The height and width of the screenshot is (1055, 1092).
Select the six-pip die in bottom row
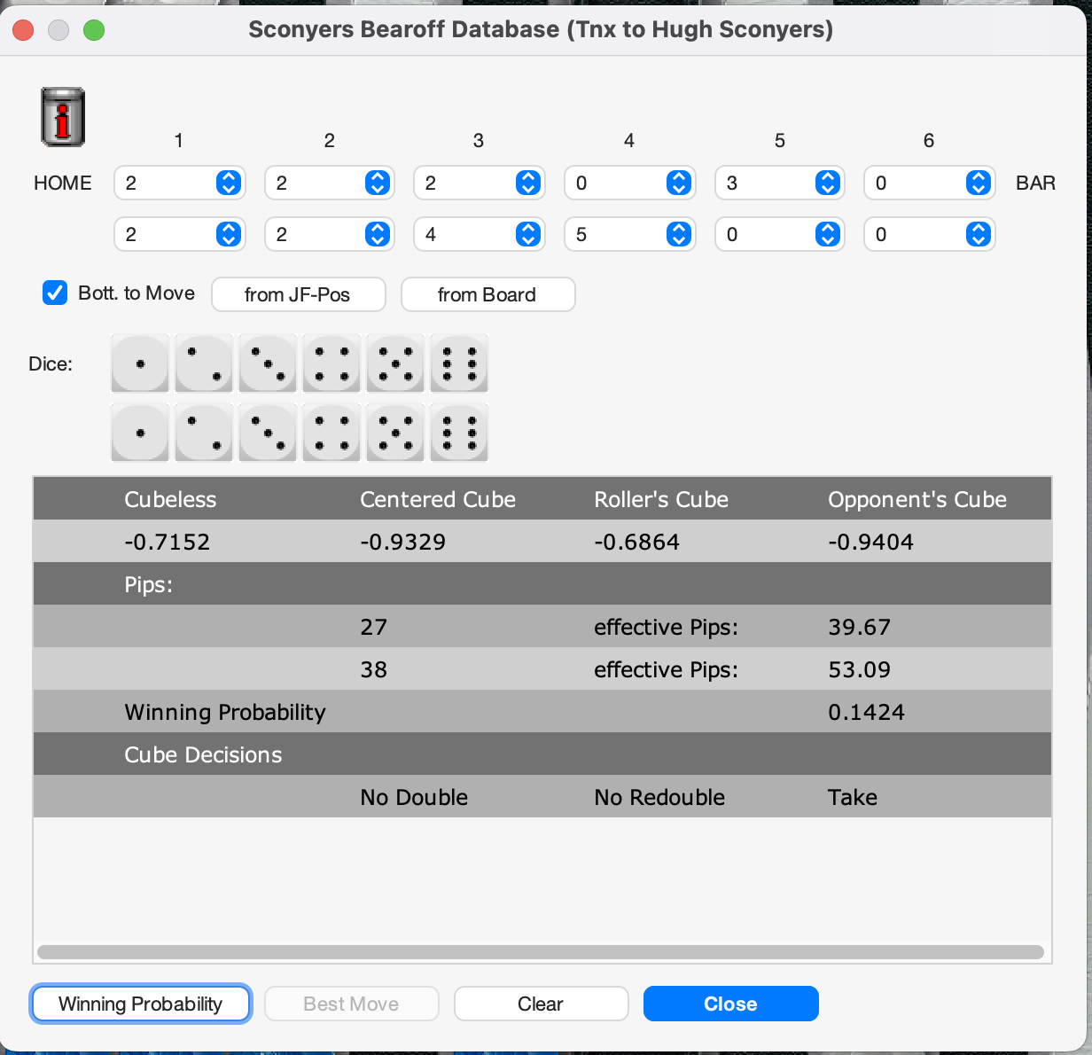point(459,434)
